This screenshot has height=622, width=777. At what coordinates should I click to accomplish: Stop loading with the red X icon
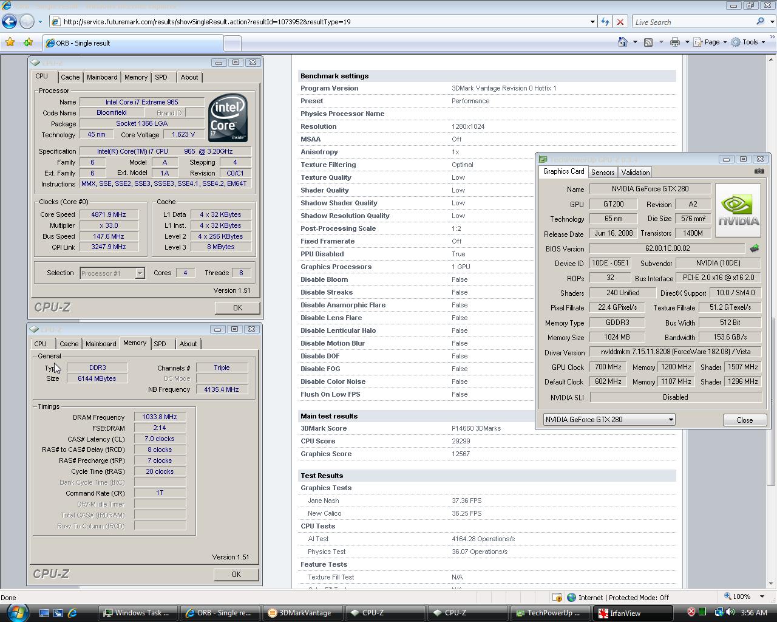620,22
